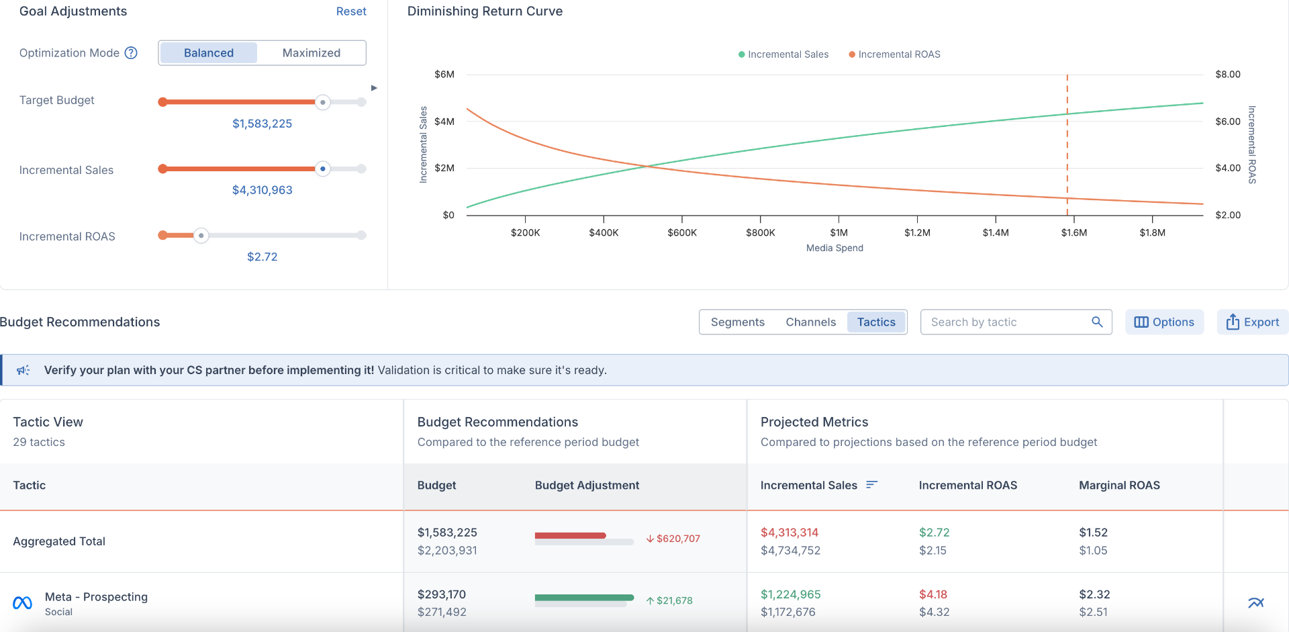Click the columns icon on the Options button

(x=1141, y=322)
